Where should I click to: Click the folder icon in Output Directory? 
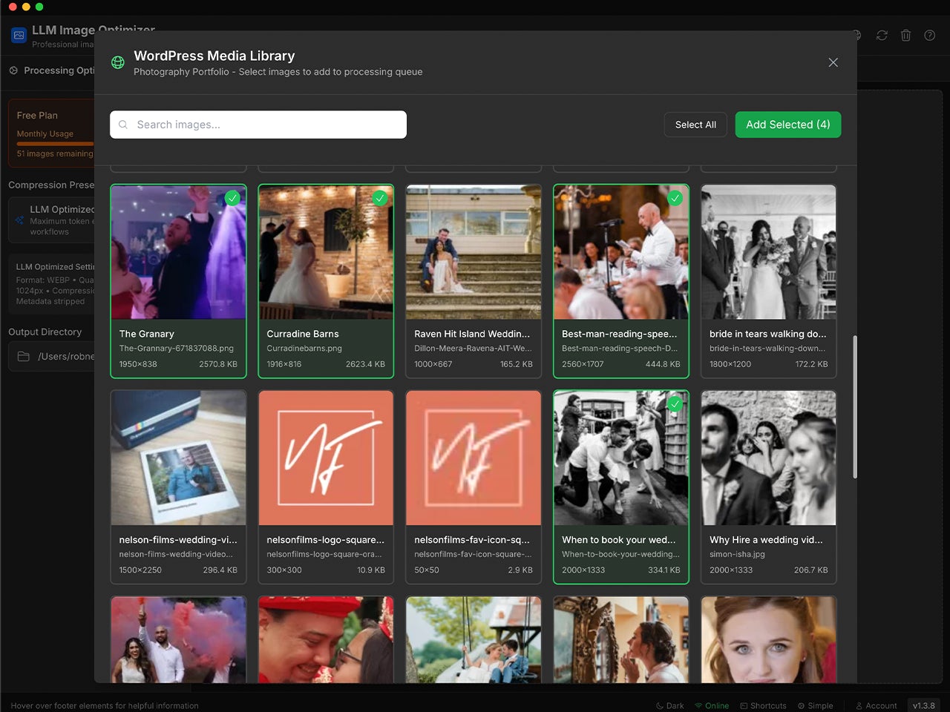coord(24,357)
